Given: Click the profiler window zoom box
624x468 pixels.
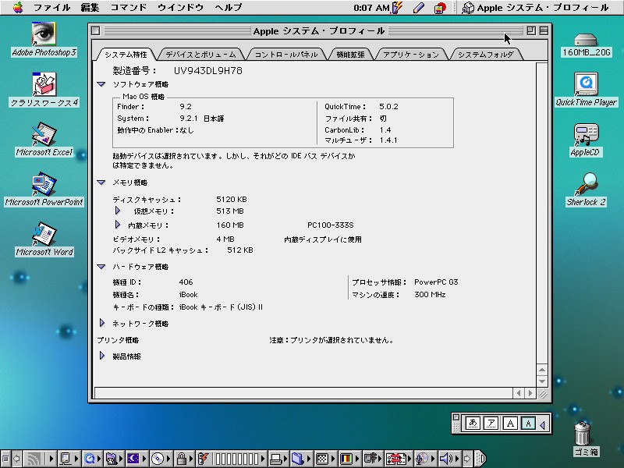Looking at the screenshot, I should point(531,30).
